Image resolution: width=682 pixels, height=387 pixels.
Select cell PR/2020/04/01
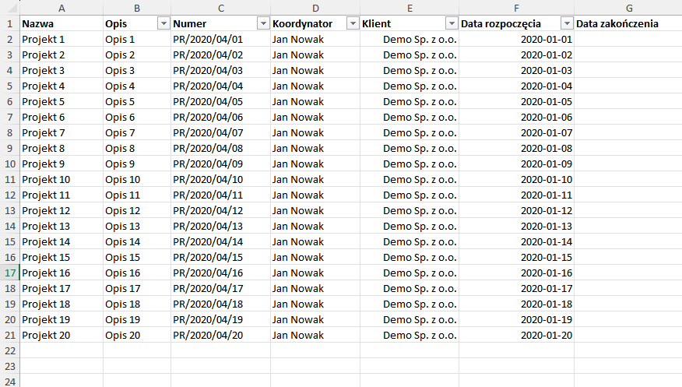click(220, 40)
